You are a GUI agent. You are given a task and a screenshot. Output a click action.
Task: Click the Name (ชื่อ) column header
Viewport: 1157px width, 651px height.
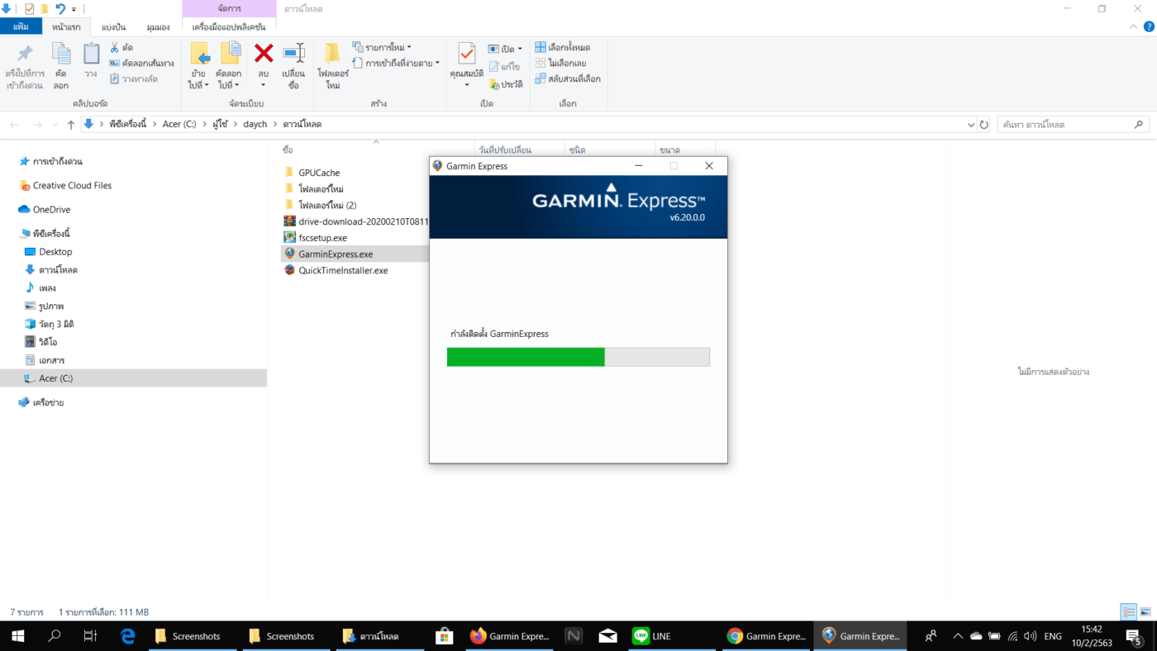[288, 150]
